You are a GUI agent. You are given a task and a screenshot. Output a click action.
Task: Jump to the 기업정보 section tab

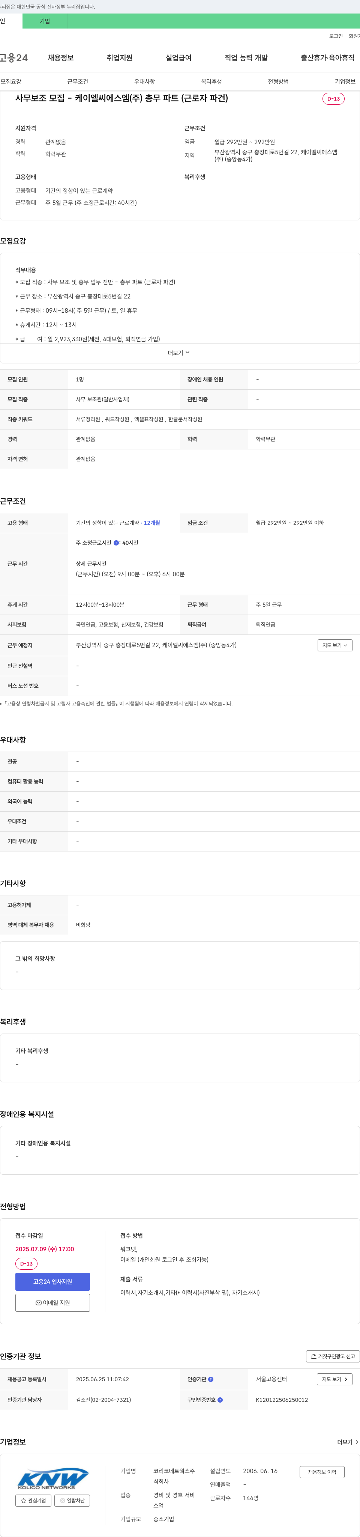345,81
